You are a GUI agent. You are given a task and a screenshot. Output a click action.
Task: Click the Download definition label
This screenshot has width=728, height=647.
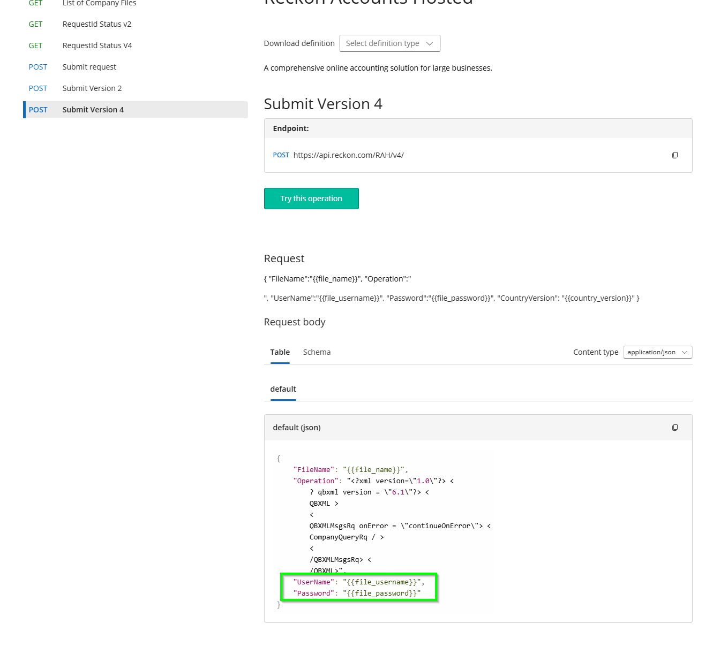(299, 43)
